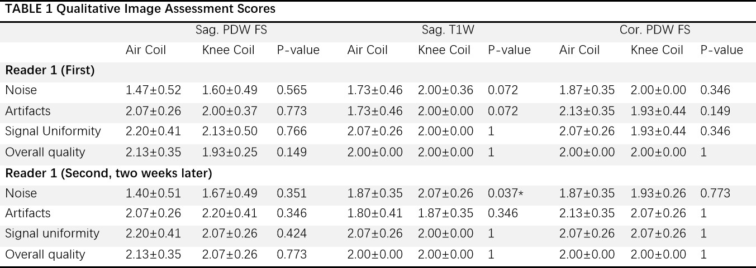Click the cell showing 1.80±0.41
Image resolution: width=756 pixels, height=268 pixels.
pos(375,213)
